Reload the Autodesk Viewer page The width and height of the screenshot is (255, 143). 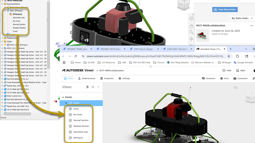(x=76, y=56)
